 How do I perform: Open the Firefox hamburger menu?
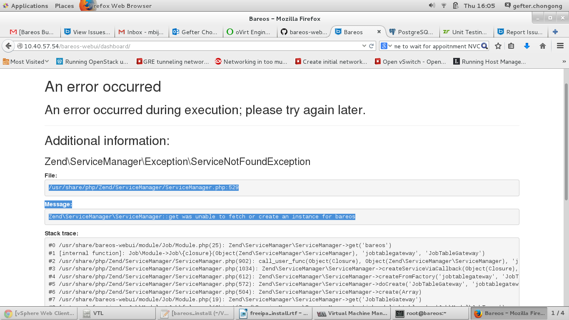click(x=560, y=46)
